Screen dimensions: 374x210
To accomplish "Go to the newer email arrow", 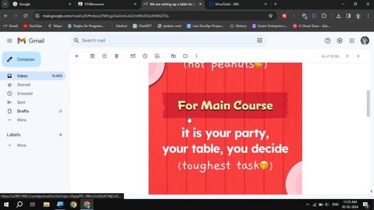I will (348, 56).
